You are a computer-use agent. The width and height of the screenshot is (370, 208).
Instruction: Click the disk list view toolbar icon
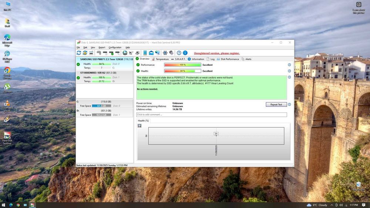[91, 53]
